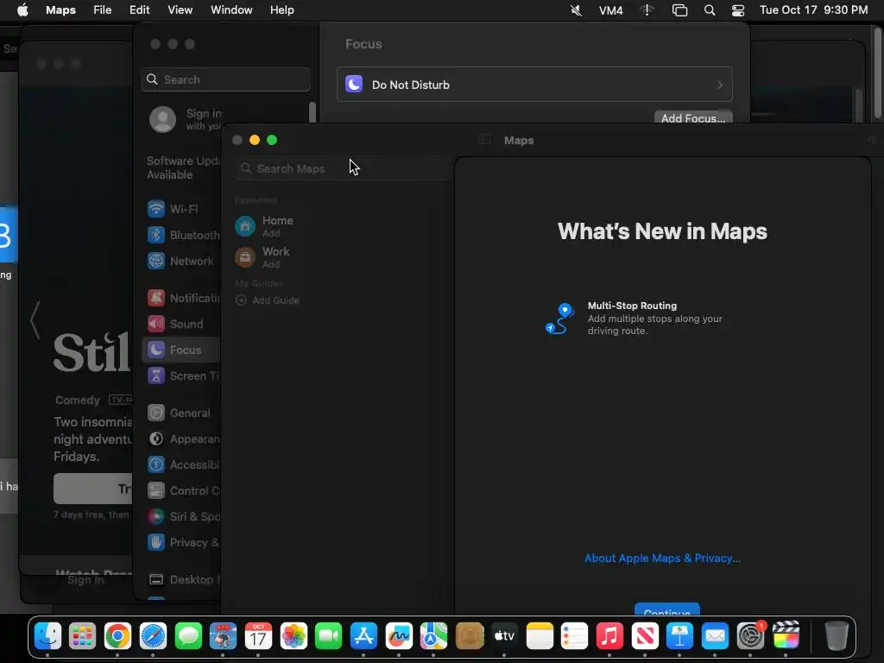The image size is (884, 663).
Task: Click Sign in with Apple ID in Settings
Action: 185,119
